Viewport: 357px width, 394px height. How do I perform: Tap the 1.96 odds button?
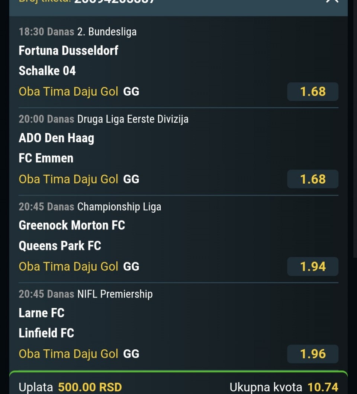[x=313, y=354]
